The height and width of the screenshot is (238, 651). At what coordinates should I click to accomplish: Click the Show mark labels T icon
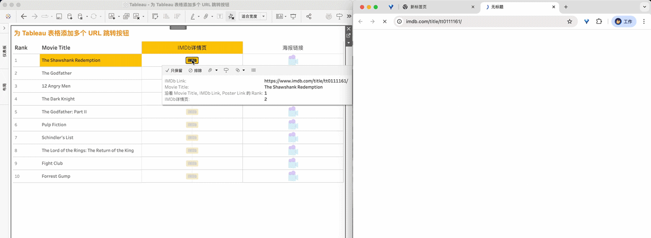tap(220, 16)
